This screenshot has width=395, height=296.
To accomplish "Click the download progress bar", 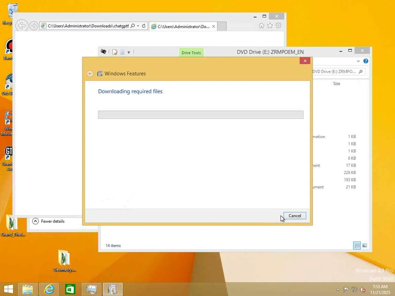I will 201,115.
